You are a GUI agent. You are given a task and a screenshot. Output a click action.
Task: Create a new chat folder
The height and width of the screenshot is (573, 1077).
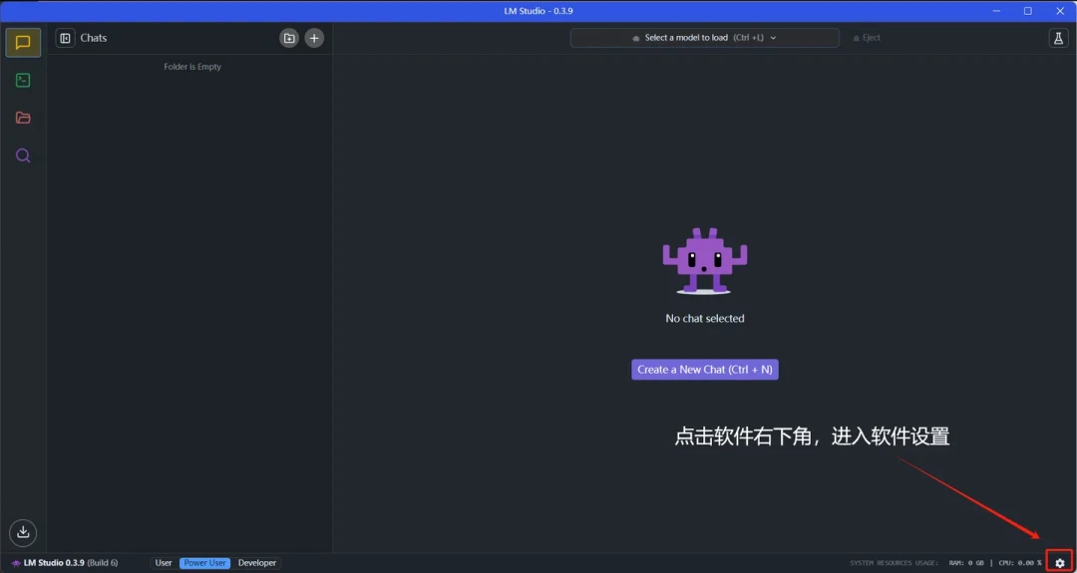pos(289,39)
